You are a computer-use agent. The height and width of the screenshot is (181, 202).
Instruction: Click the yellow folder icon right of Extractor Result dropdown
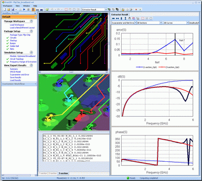point(123,10)
